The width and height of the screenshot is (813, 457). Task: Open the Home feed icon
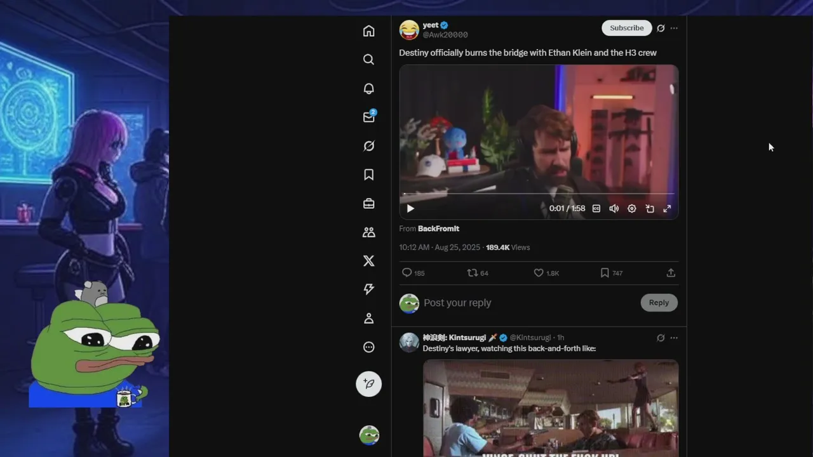pos(368,31)
